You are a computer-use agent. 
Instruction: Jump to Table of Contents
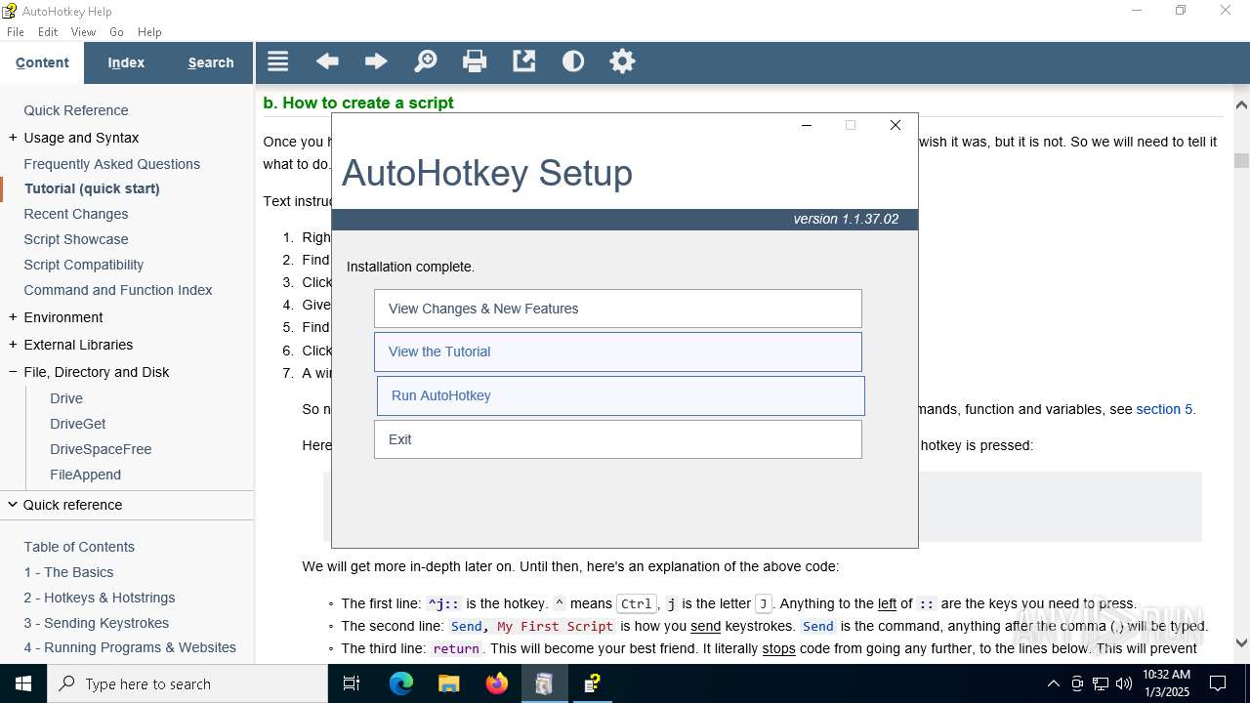[x=79, y=547]
